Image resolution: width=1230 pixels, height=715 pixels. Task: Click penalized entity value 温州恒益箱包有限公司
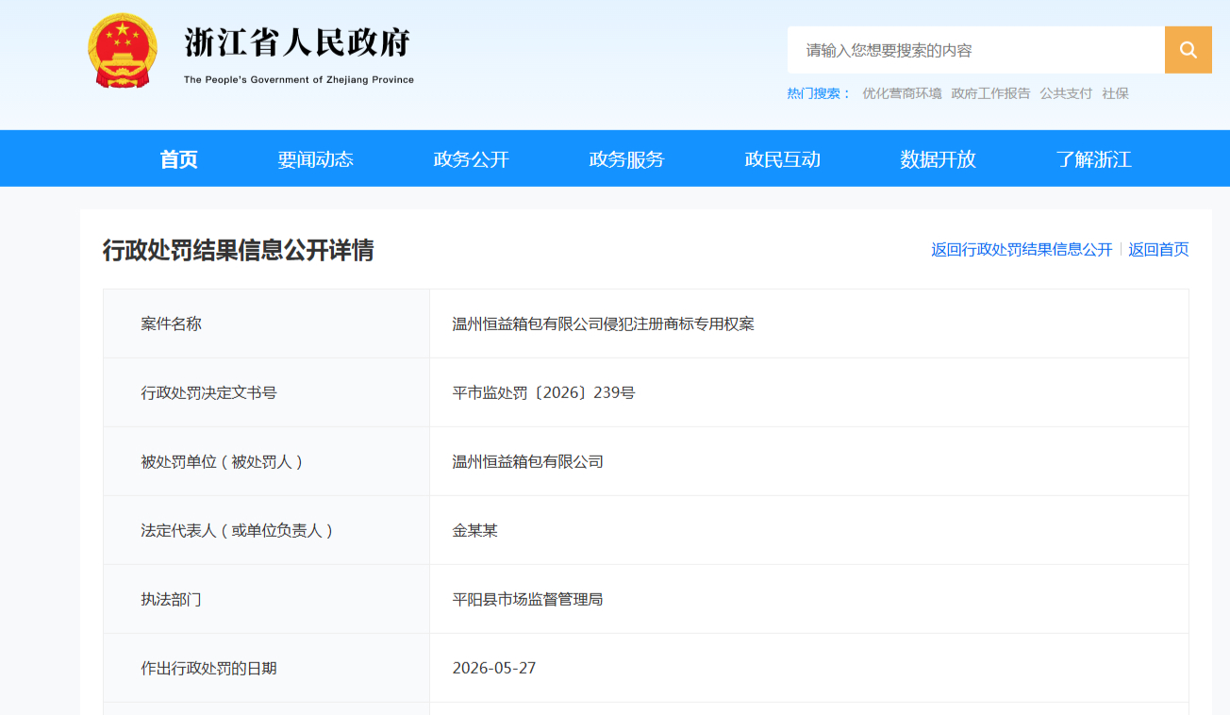(x=528, y=461)
